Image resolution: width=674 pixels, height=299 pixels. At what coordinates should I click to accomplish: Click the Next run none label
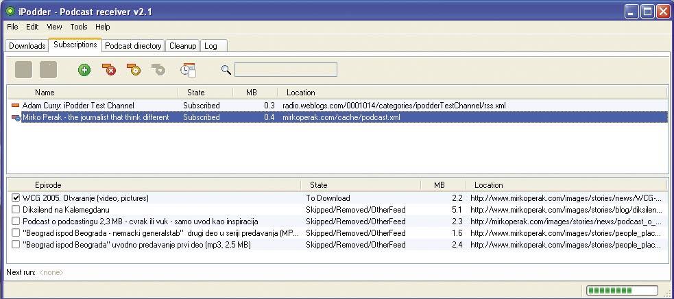pos(35,272)
